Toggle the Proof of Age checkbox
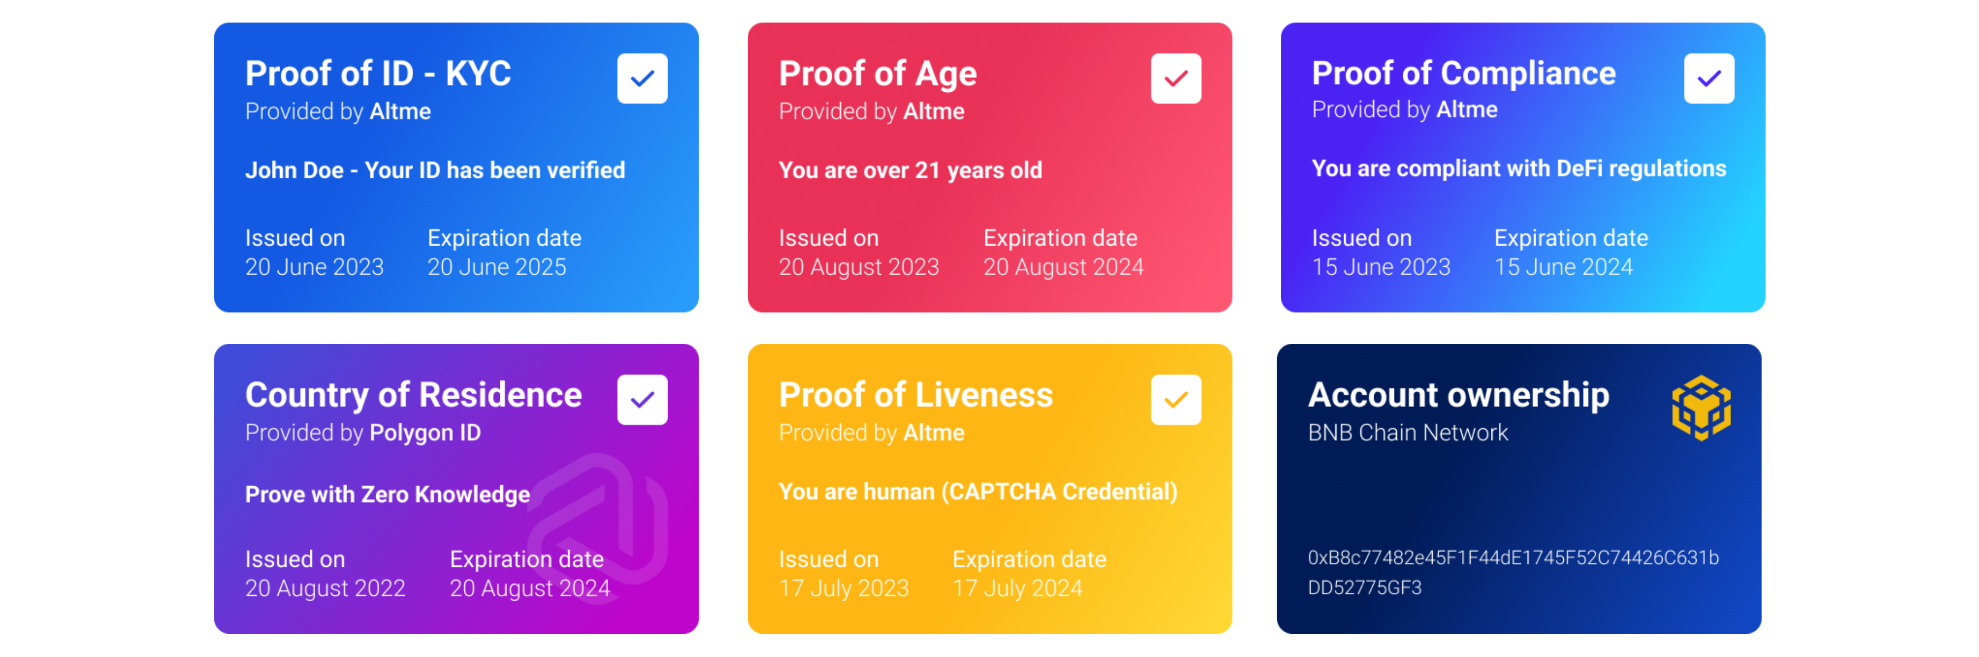The width and height of the screenshot is (1979, 657). click(x=1175, y=78)
